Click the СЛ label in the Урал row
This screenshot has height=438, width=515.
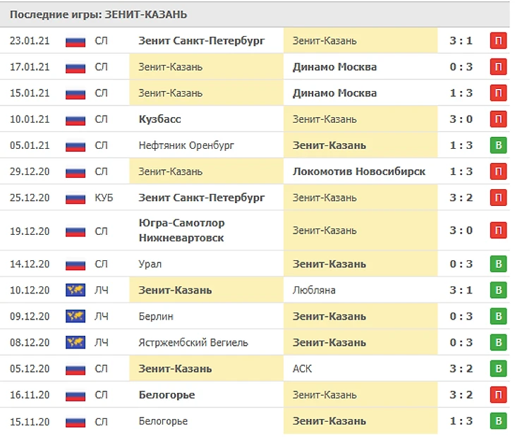(x=101, y=264)
